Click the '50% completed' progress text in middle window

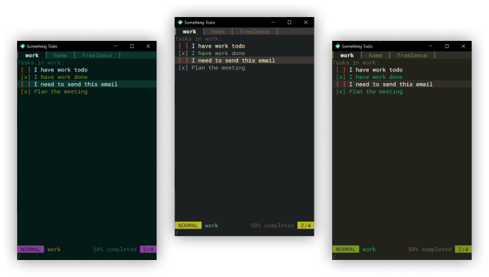[x=272, y=225]
